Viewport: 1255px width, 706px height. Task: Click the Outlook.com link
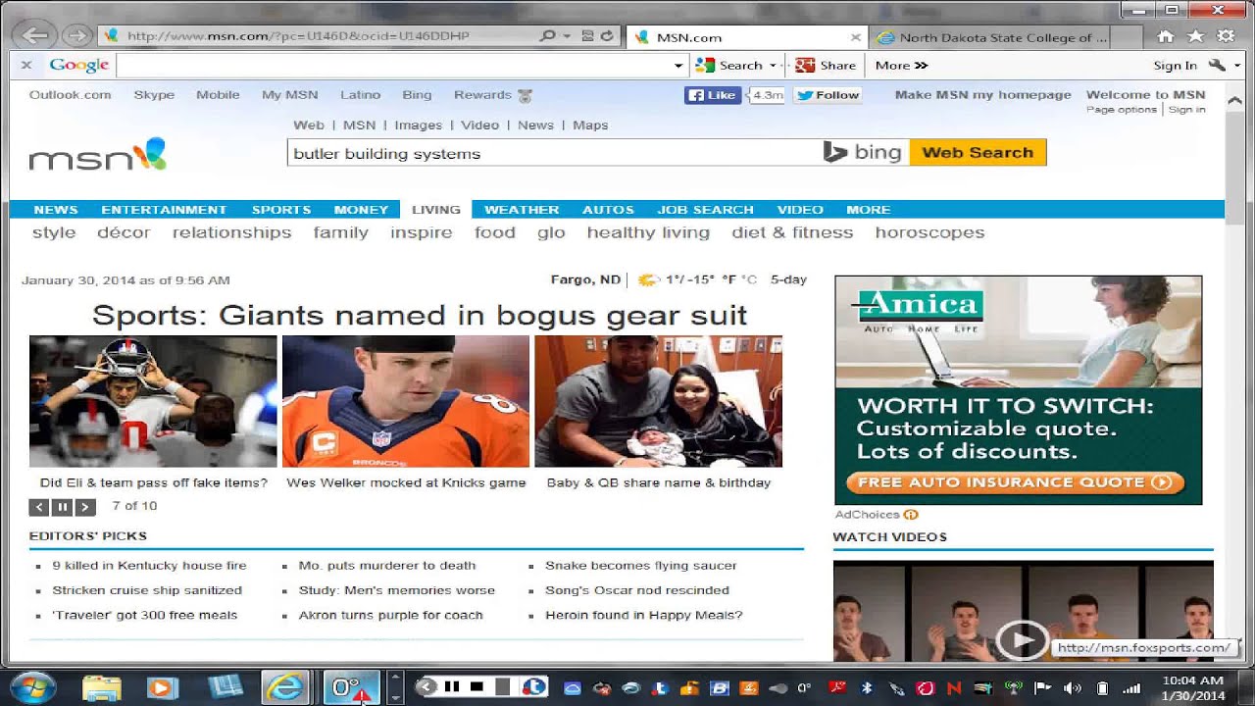71,95
